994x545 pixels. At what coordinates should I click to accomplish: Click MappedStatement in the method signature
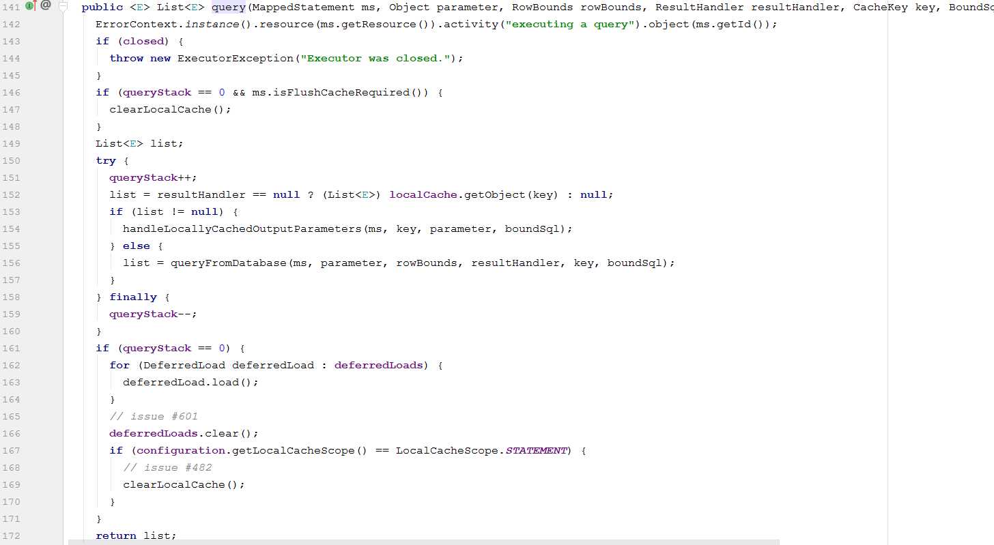(304, 8)
